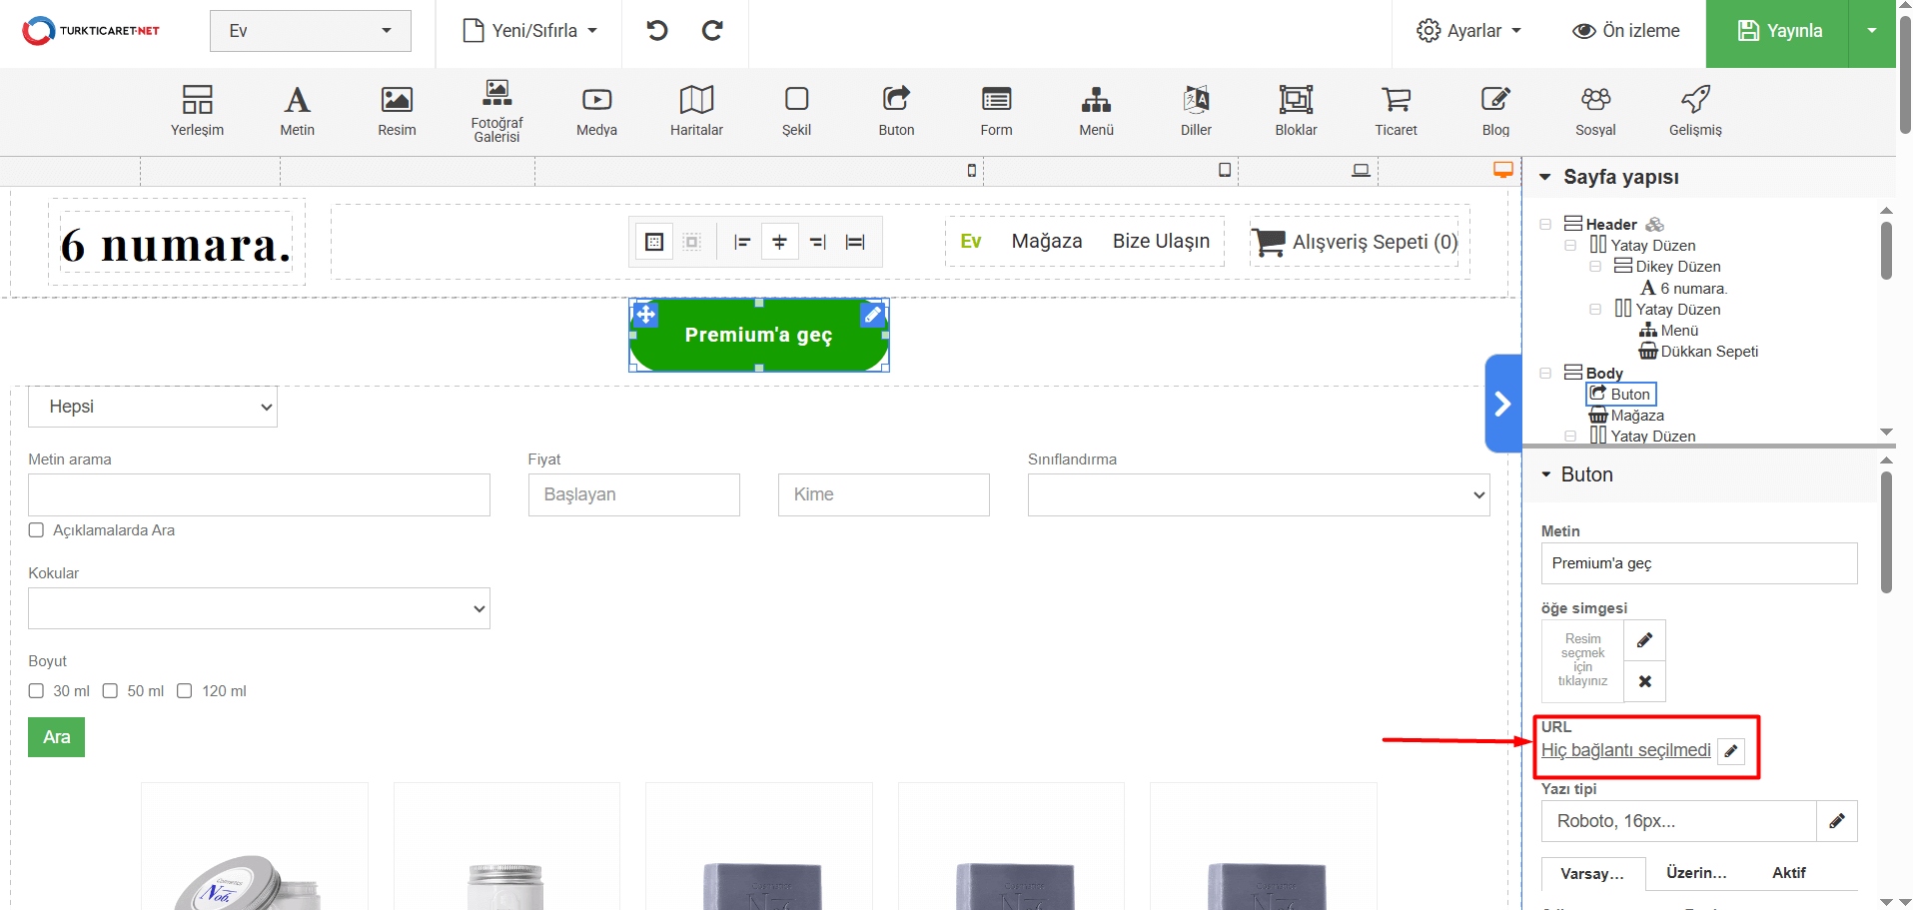This screenshot has height=910, width=1913.
Task: Collapse the Sayfa yapısı panel
Action: [1545, 178]
